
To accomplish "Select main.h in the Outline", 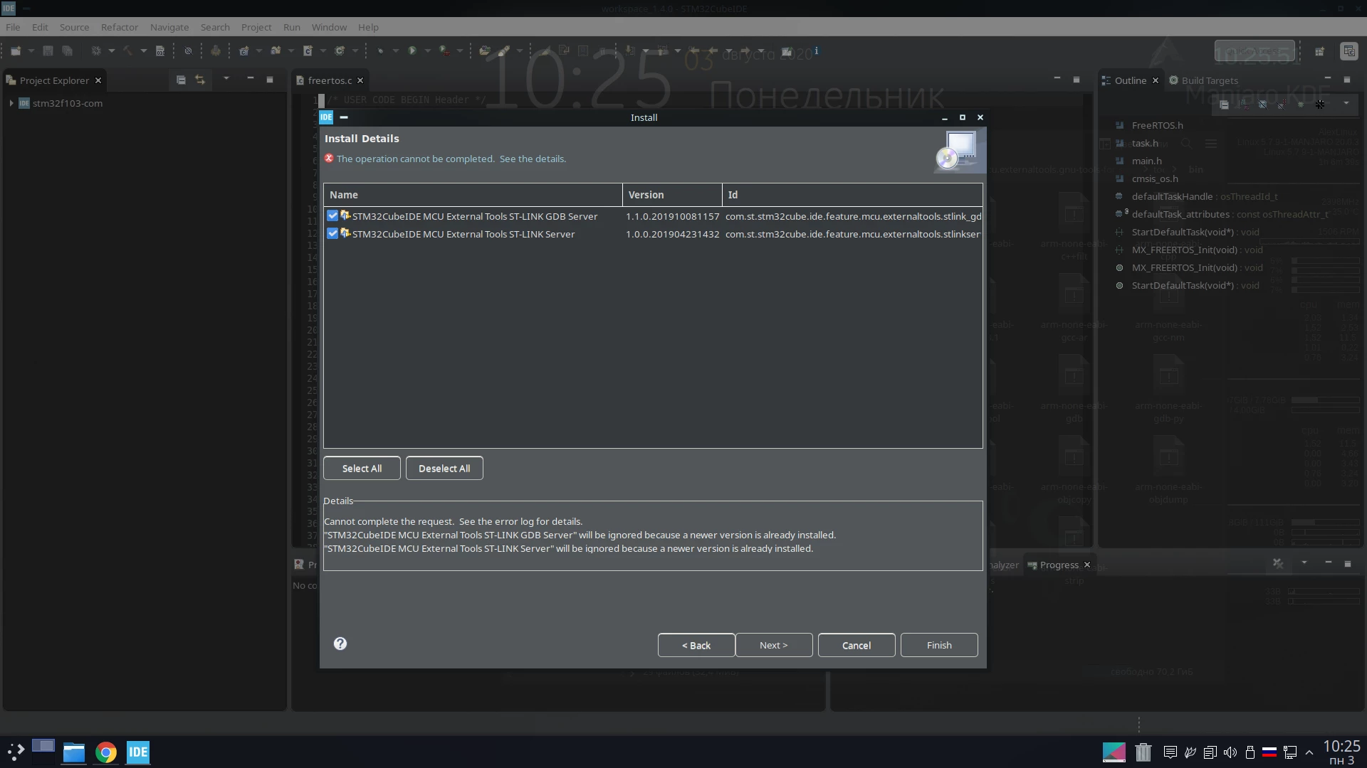I will coord(1146,161).
